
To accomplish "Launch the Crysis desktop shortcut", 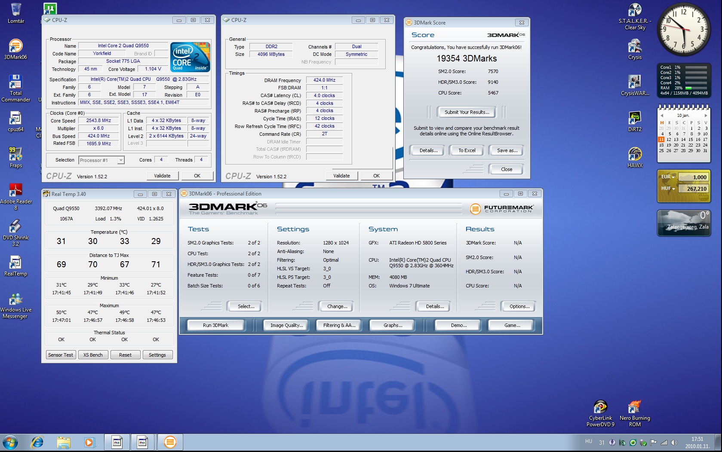I will tap(635, 49).
